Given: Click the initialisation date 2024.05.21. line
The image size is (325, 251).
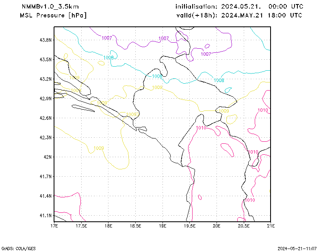Looking at the screenshot, I should coord(239,6).
